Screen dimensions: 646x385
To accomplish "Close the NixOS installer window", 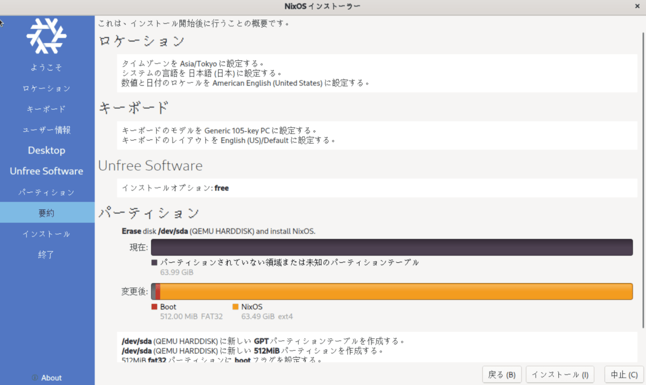I will coord(638,6).
